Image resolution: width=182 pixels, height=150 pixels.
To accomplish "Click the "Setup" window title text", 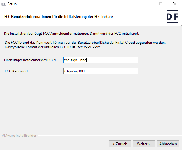I will (12, 4).
